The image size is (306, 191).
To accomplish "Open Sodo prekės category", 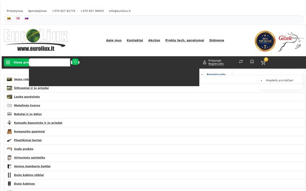I will pos(24,149).
